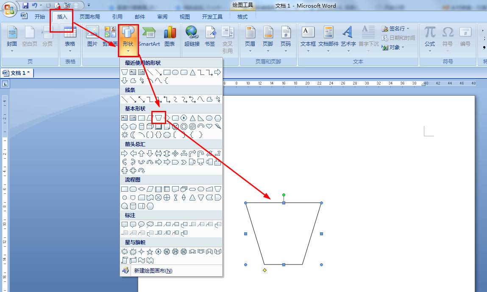Viewport: 487px width, 292px height.
Task: Insert a chart (图表)
Action: point(170,37)
